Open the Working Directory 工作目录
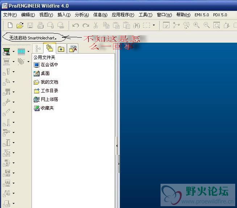 (x=46, y=91)
